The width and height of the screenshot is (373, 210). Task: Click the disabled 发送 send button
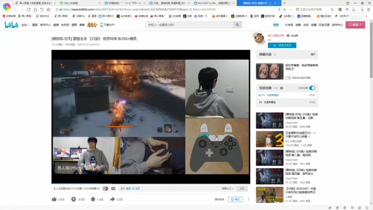click(242, 189)
